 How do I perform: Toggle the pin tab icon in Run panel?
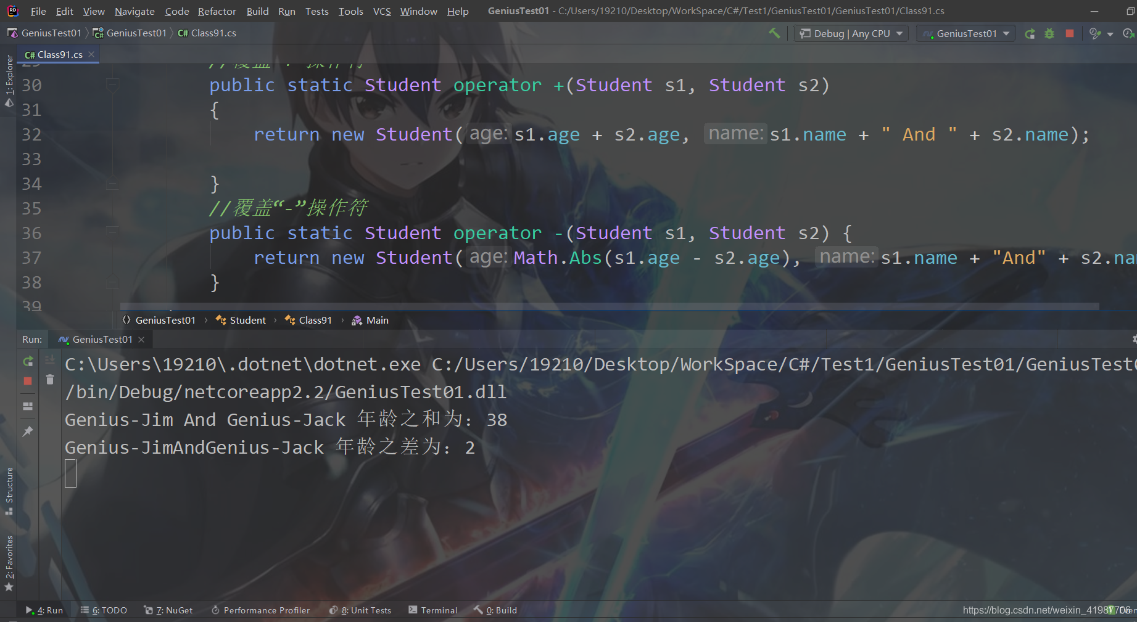coord(28,432)
